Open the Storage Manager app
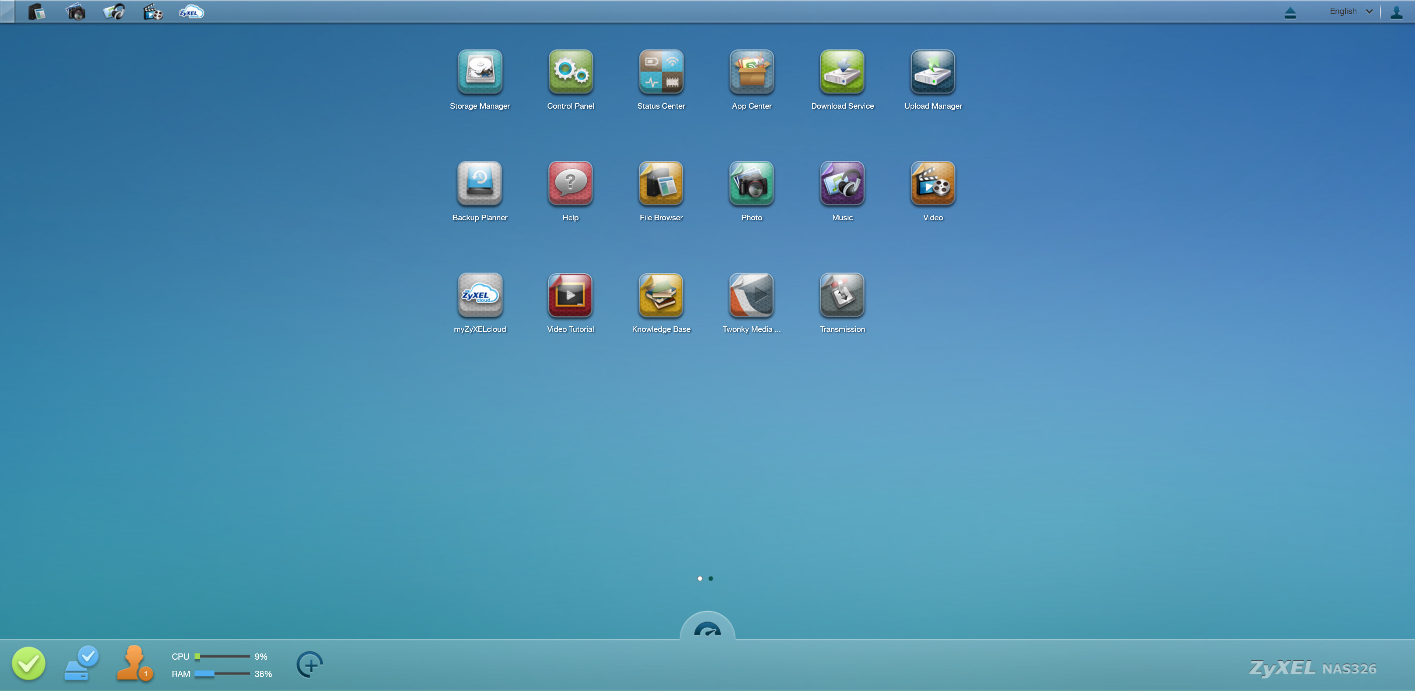 click(x=479, y=72)
